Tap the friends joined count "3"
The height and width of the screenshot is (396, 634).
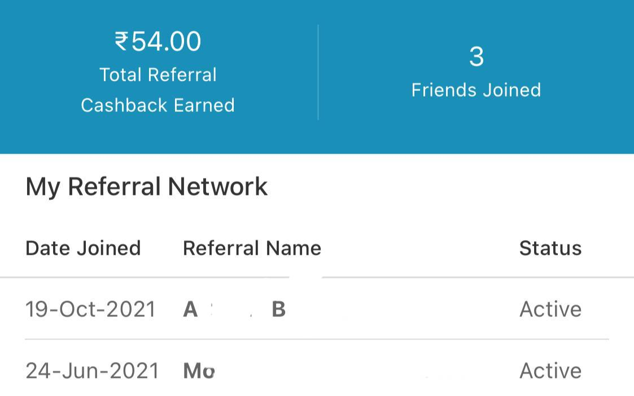pos(476,57)
